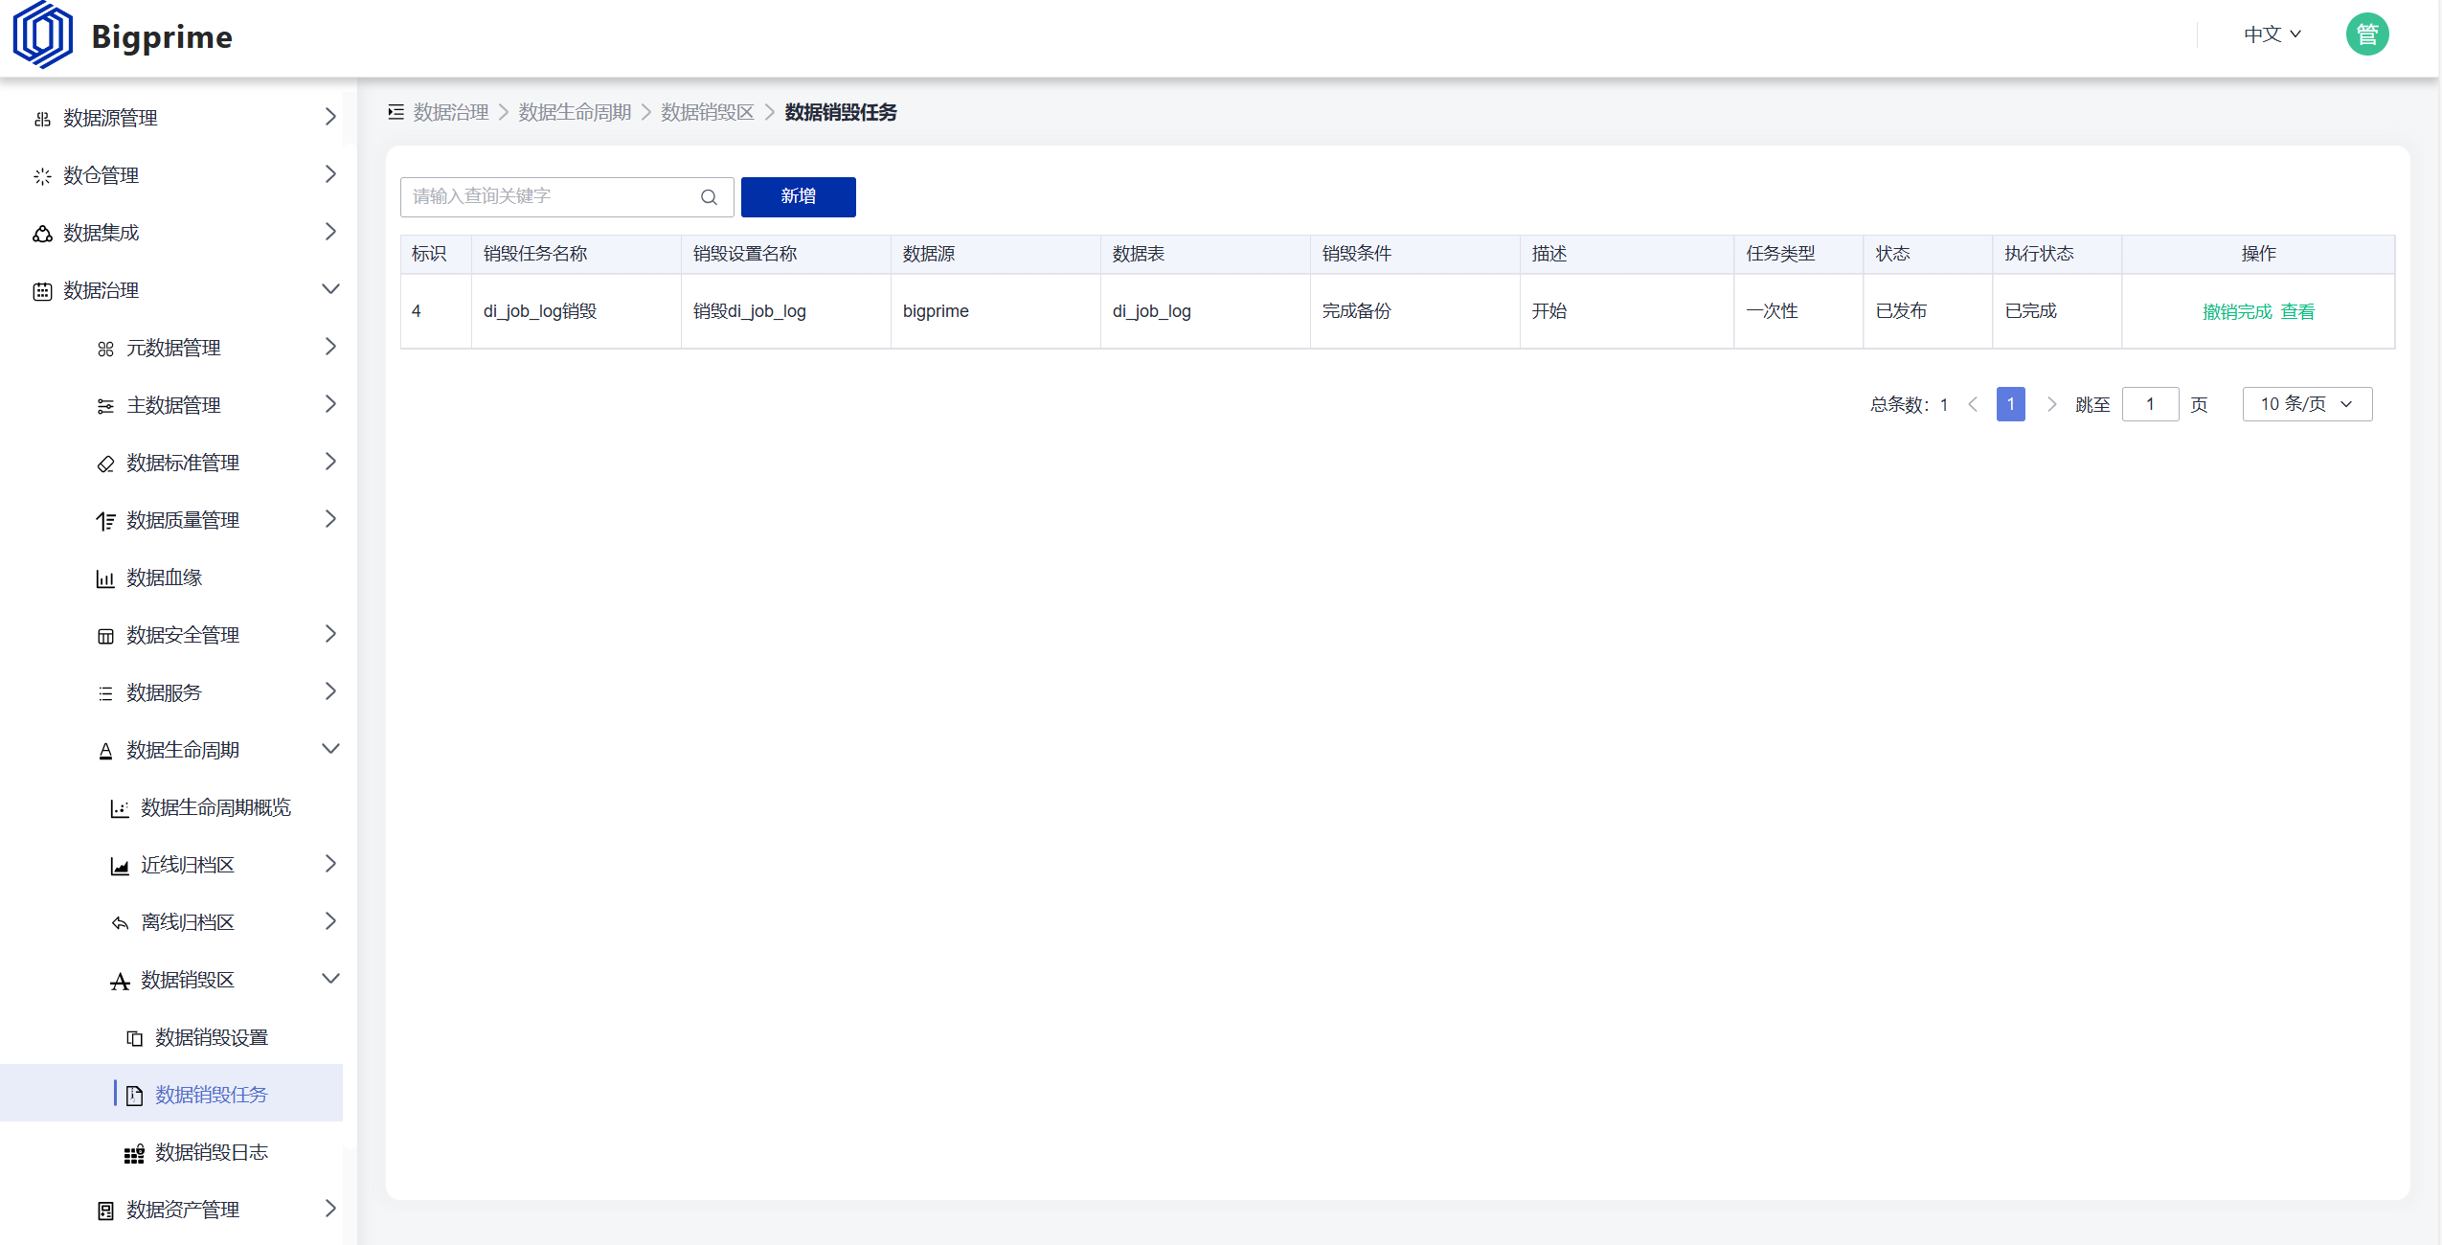Click the 近线归档区 area-chart icon

point(120,866)
